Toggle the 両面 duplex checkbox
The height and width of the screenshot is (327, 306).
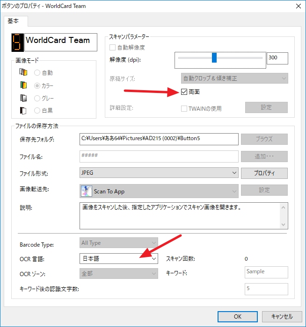(184, 92)
